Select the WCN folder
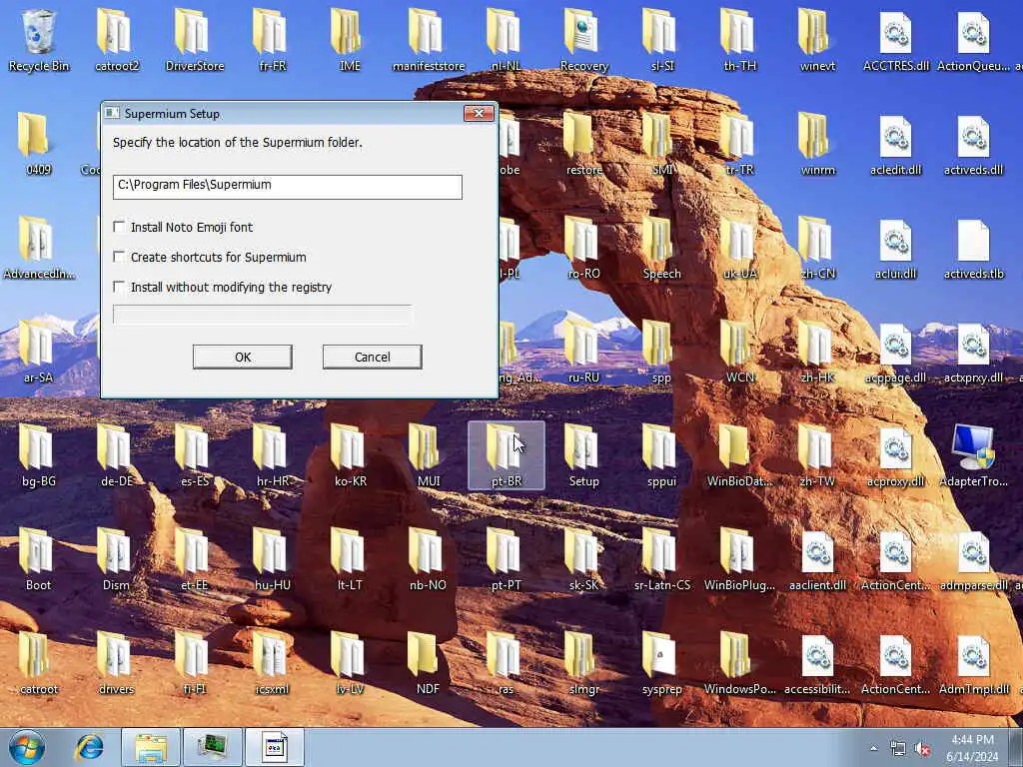Screen dimensions: 1023x767 (x=739, y=353)
